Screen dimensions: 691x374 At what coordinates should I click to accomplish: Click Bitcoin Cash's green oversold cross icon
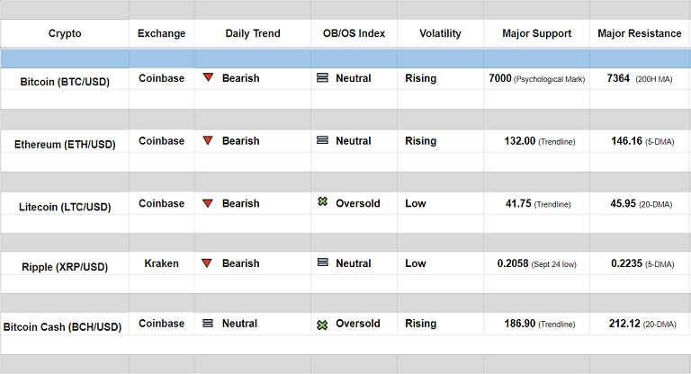pos(322,324)
